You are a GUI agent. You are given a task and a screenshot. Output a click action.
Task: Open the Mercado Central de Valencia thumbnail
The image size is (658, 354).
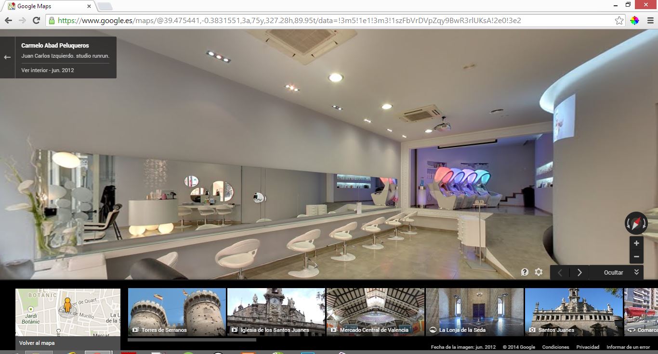pos(375,312)
